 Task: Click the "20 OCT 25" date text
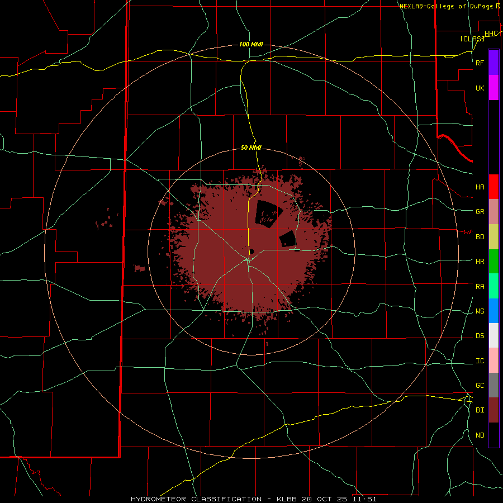point(325,499)
